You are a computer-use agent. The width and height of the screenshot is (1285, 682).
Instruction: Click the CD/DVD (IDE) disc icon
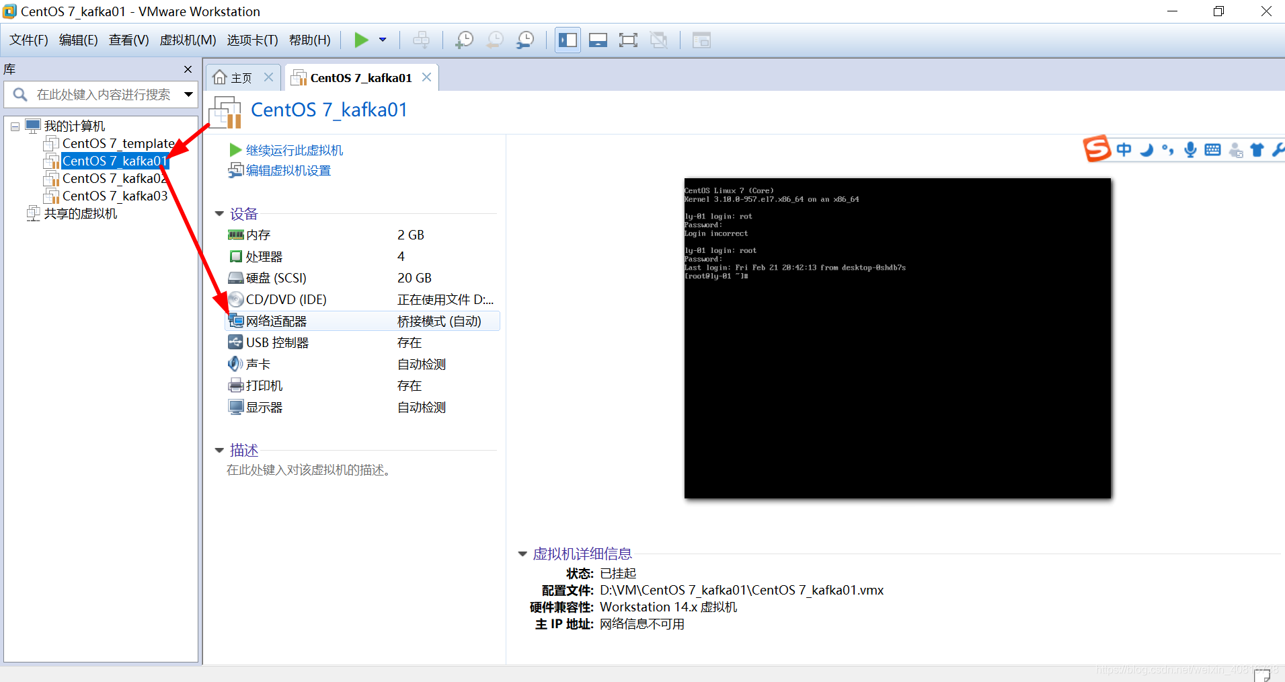pos(235,299)
